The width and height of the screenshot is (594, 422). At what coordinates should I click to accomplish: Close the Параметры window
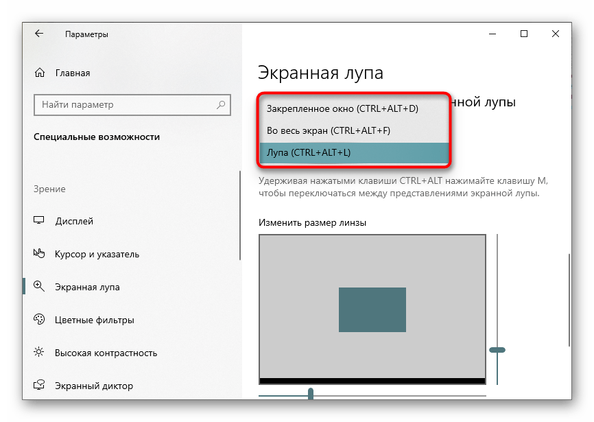556,34
